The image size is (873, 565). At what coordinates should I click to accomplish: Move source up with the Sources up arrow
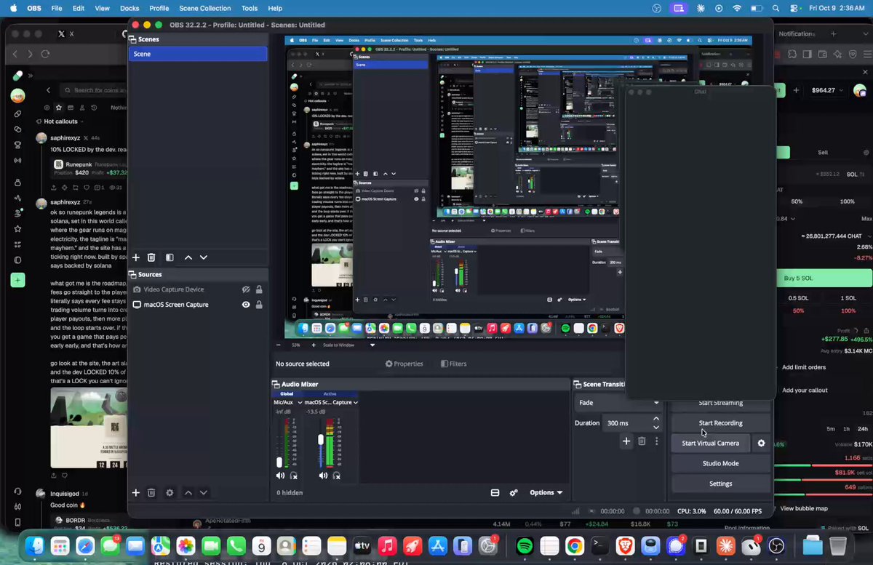click(x=188, y=492)
